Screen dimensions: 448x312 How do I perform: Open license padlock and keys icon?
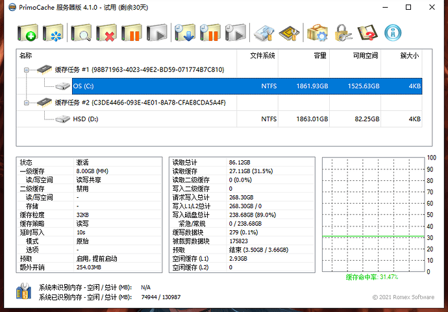pyautogui.click(x=343, y=32)
